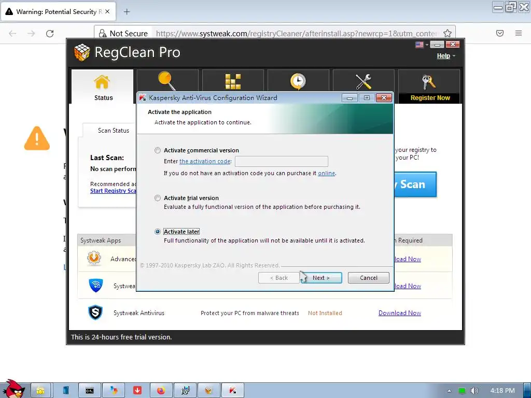Click the Systweak VPN wifi shield icon

(96, 286)
